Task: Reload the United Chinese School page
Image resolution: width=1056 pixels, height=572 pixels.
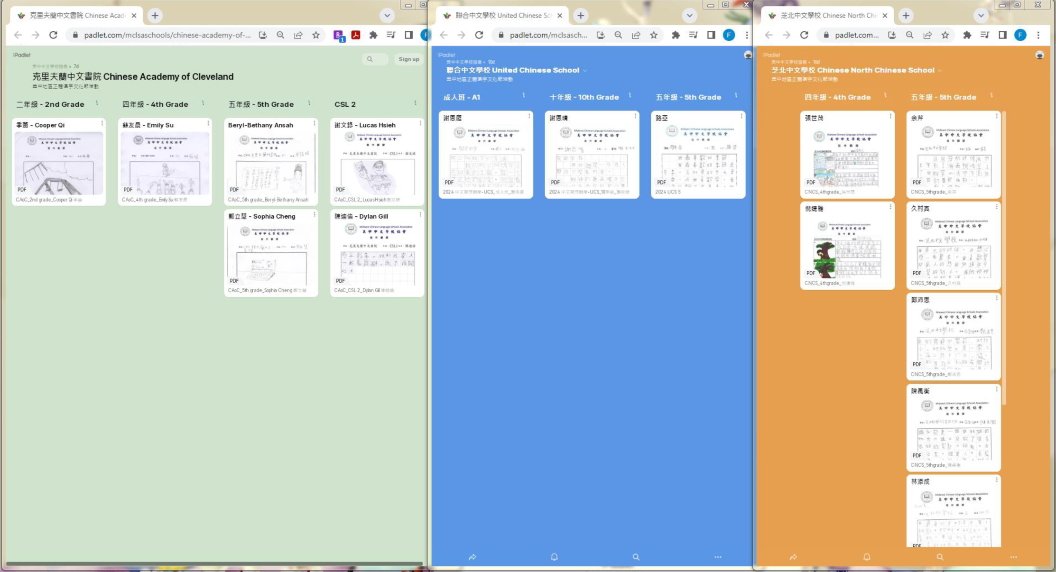Action: pos(479,35)
